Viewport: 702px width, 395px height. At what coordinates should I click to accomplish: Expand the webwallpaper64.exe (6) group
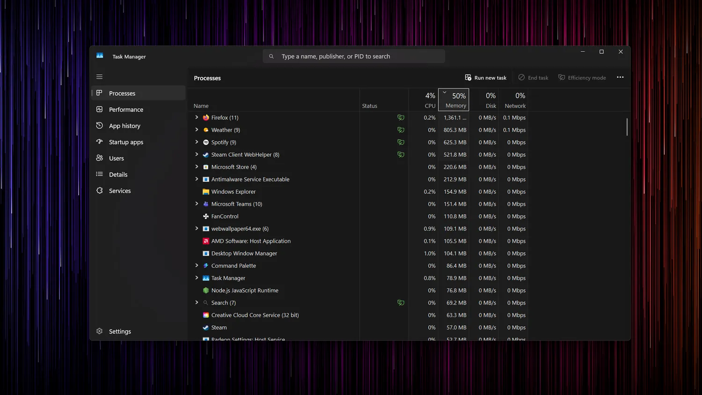197,228
